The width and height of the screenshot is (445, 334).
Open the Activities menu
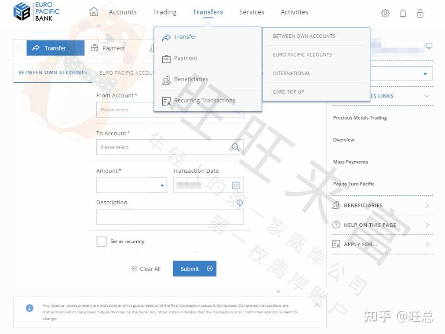point(294,12)
